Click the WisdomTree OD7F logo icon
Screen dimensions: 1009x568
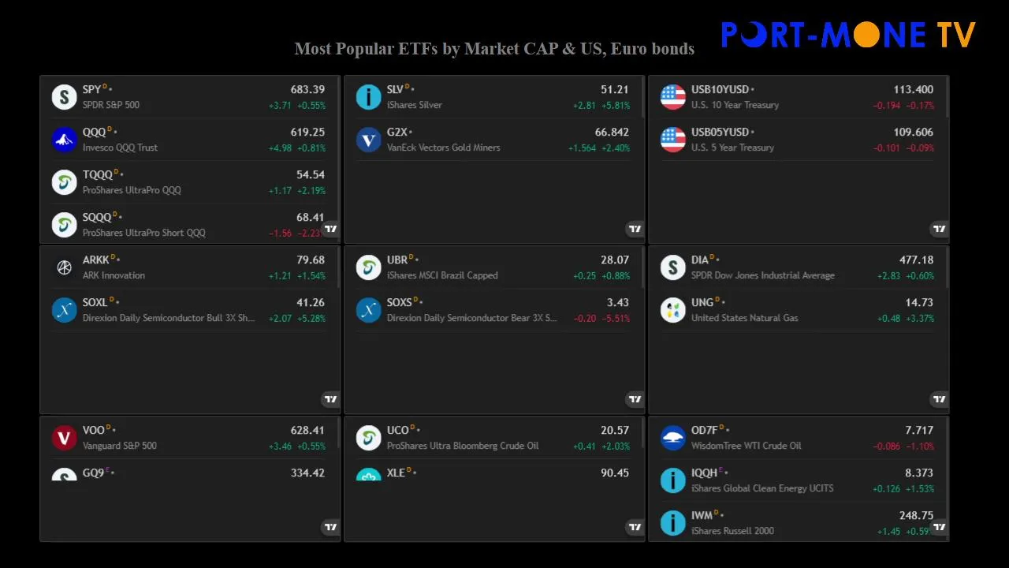672,438
